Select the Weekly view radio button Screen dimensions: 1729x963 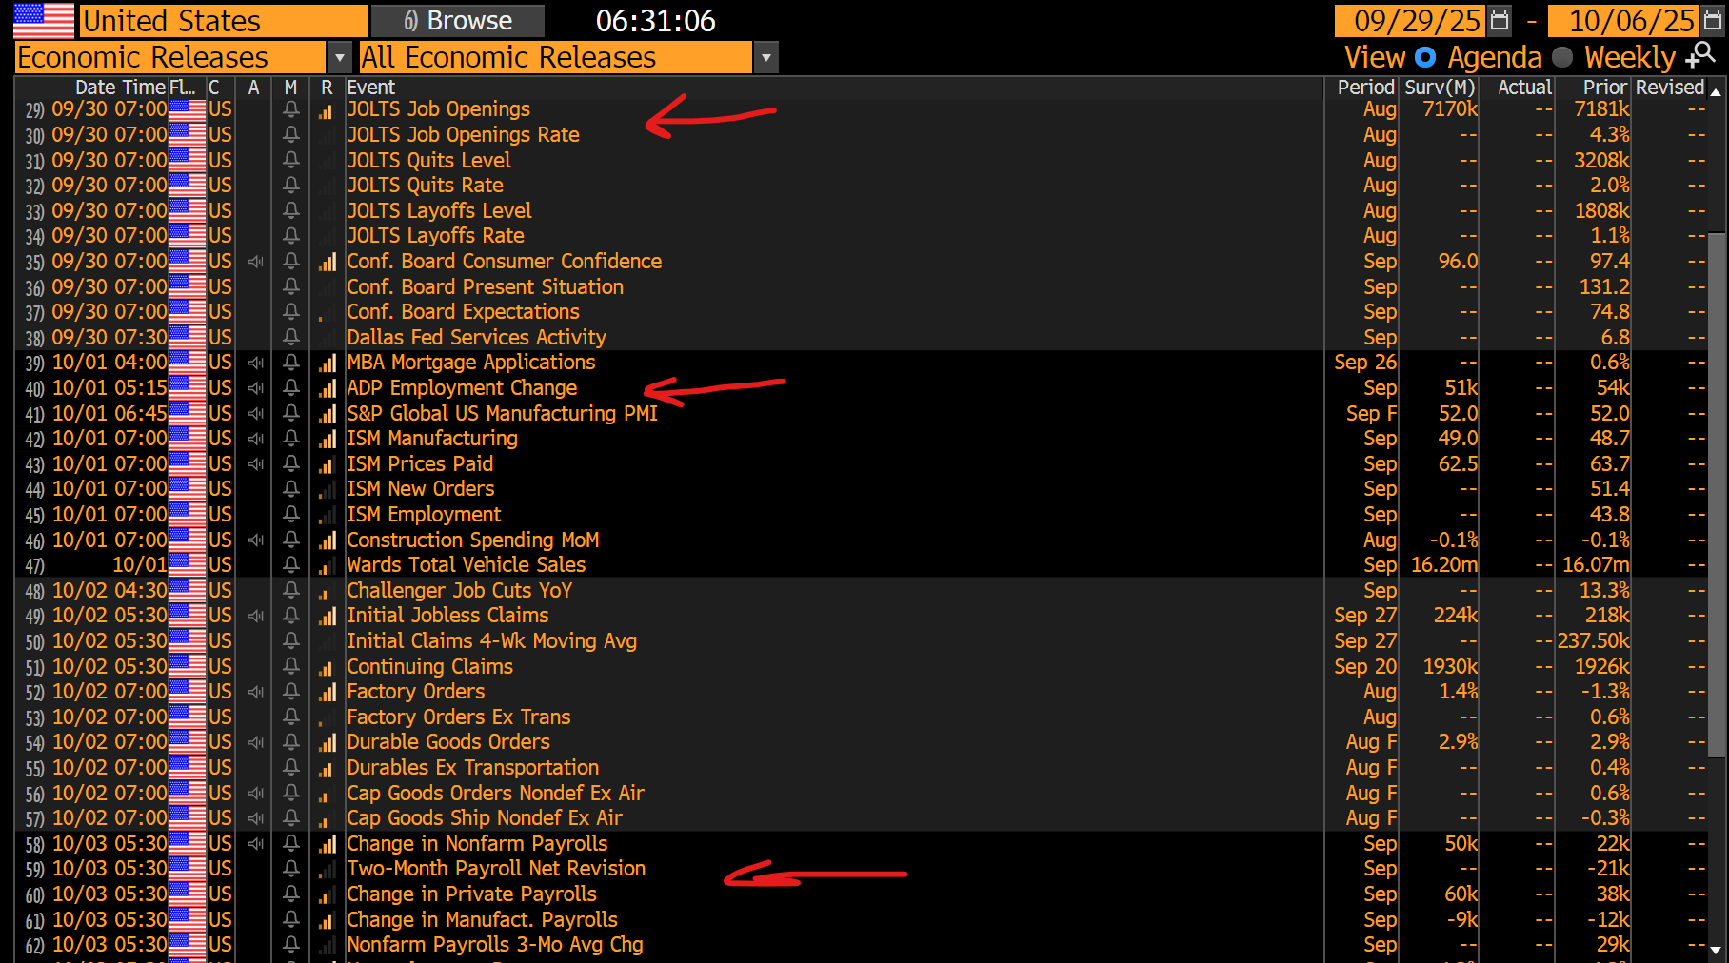pyautogui.click(x=1562, y=57)
